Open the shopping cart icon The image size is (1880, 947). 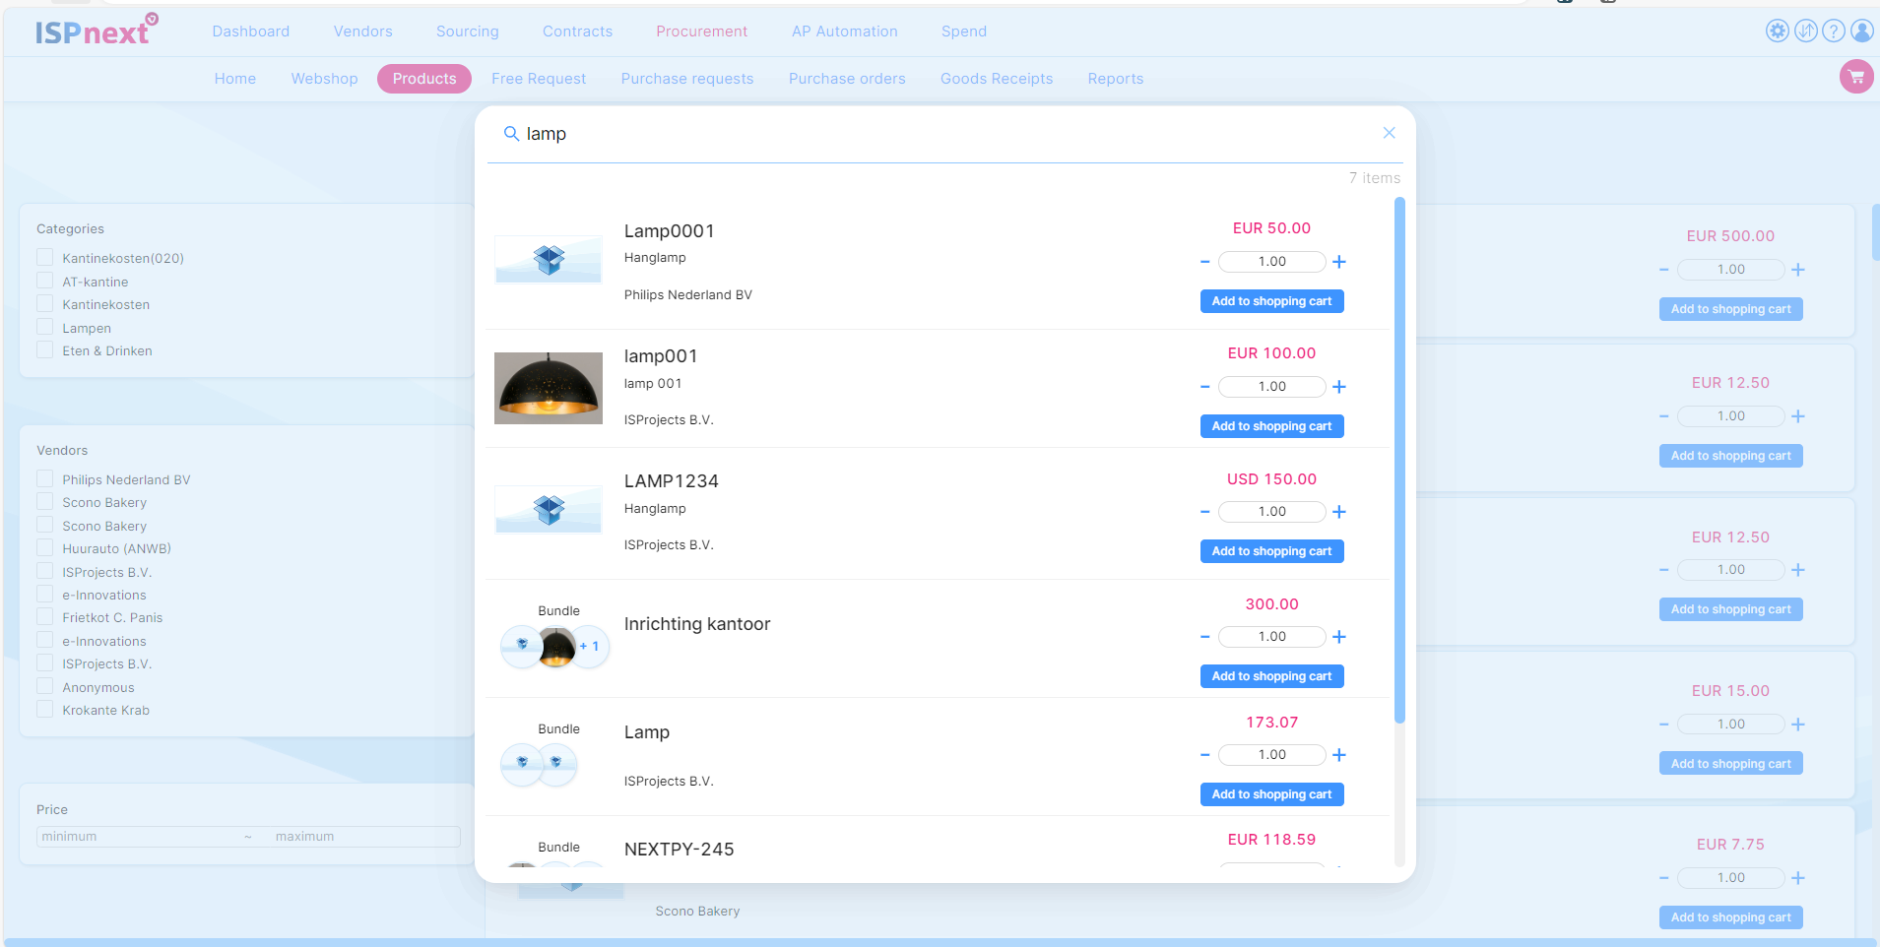tap(1855, 77)
